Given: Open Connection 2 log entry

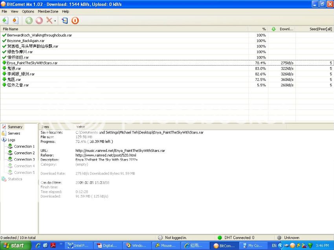Looking at the screenshot, I should pyautogui.click(x=24, y=153).
